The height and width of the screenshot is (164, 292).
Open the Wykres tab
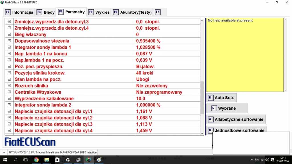pyautogui.click(x=99, y=12)
